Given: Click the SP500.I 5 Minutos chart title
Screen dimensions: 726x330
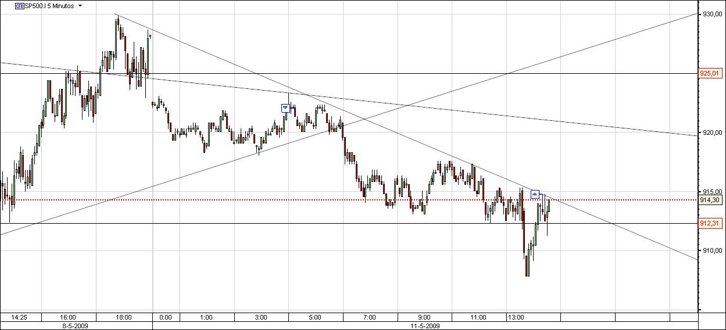Looking at the screenshot, I should [49, 5].
